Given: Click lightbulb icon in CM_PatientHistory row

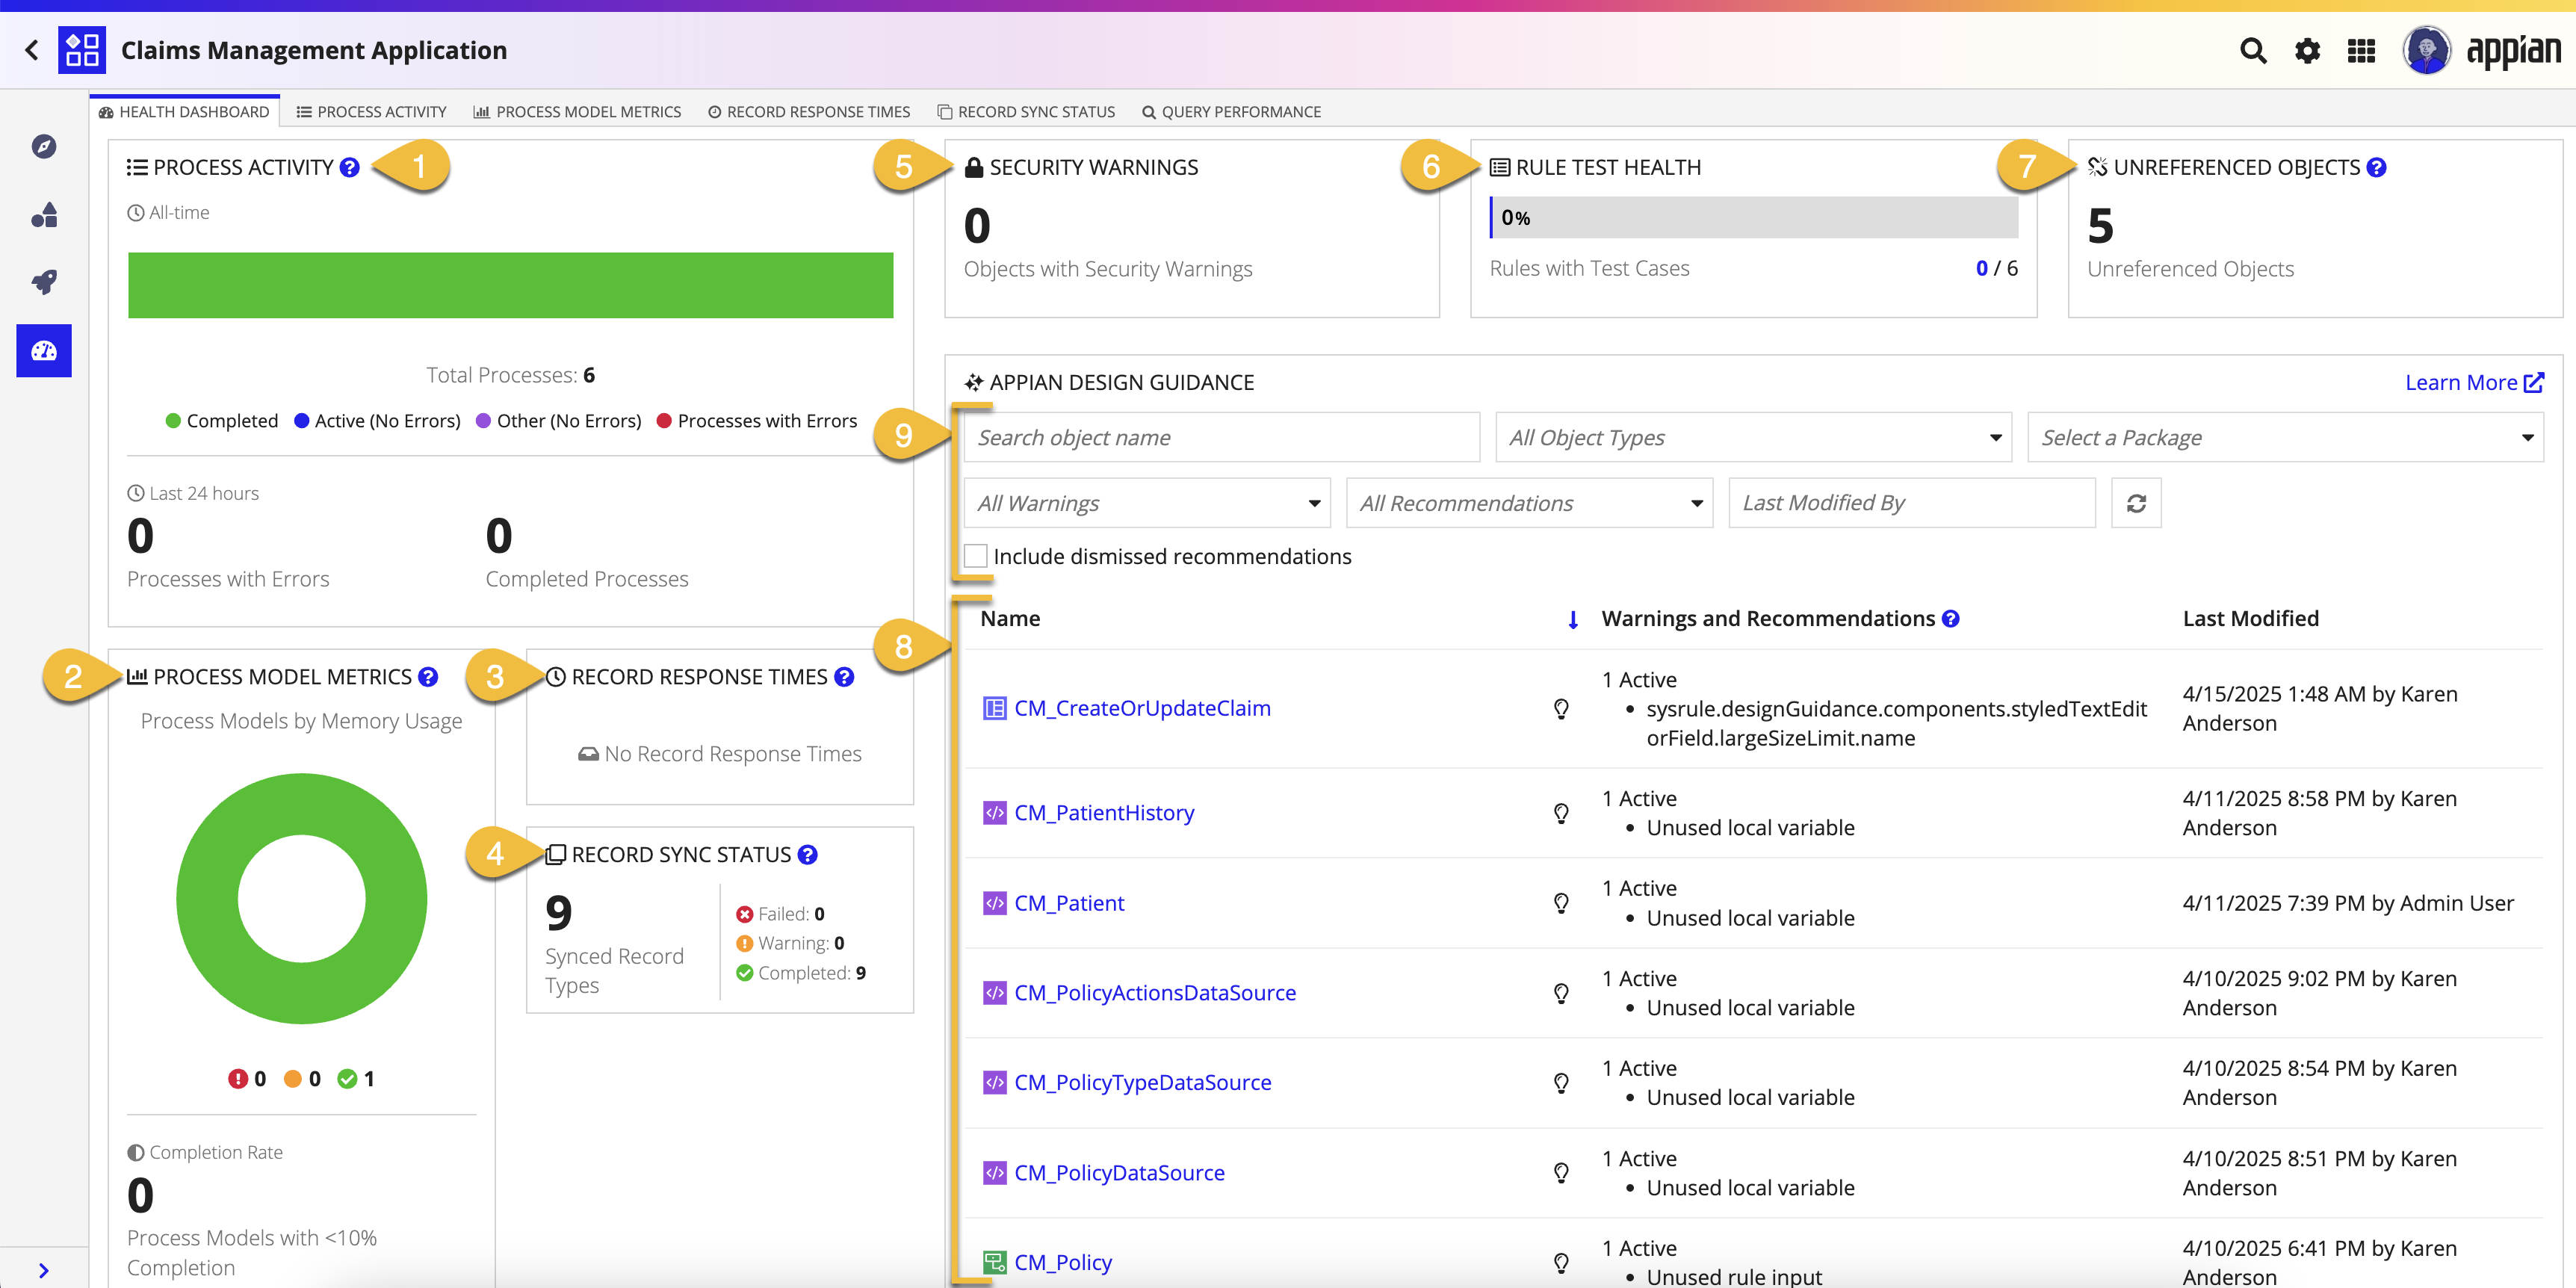Looking at the screenshot, I should (1561, 813).
